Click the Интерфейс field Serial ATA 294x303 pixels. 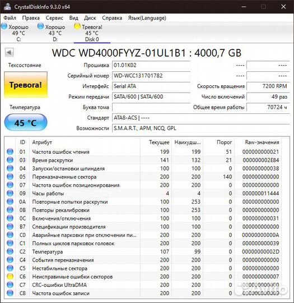coord(151,86)
